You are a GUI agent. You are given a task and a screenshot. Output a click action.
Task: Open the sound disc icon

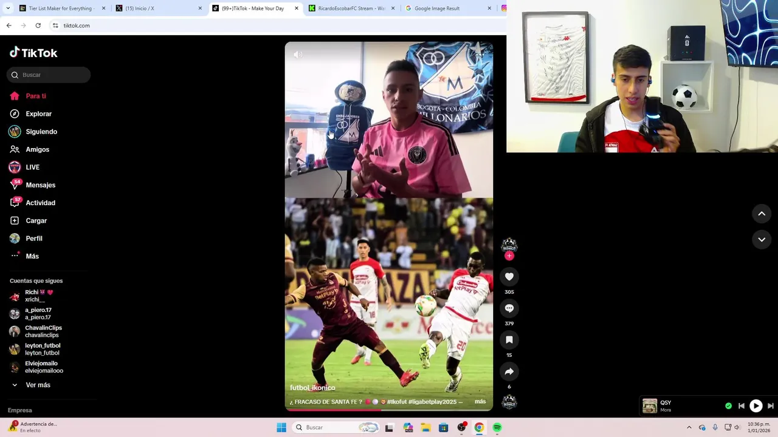coord(509,402)
